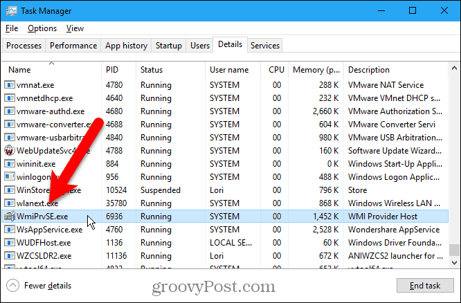Click the vmware-usbarbitrator process icon

coord(10,138)
